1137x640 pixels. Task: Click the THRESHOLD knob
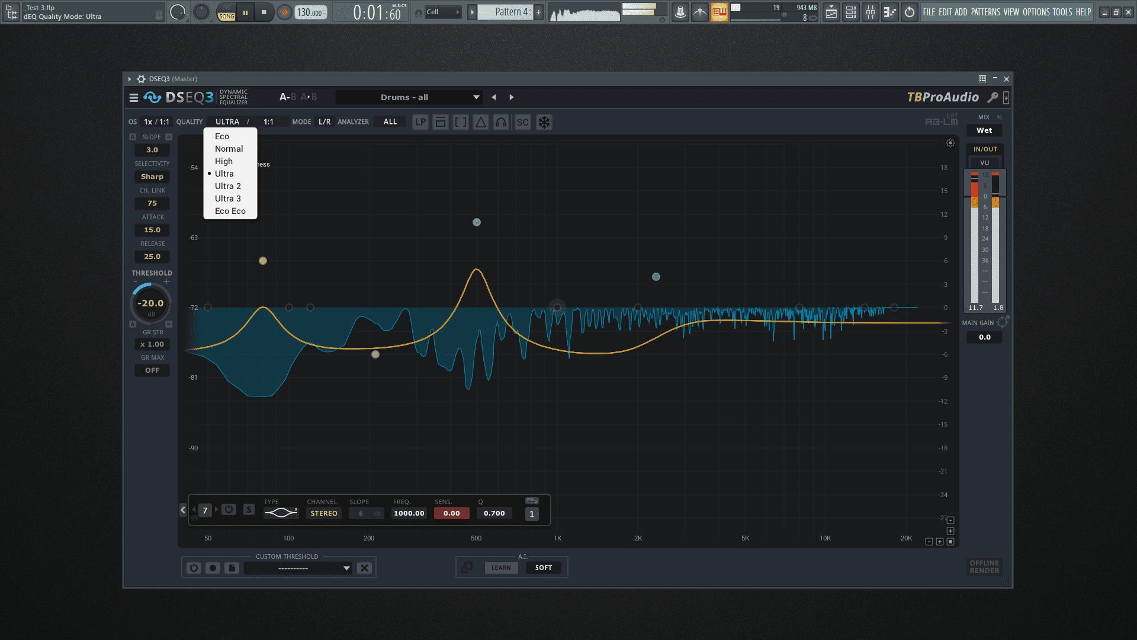click(150, 303)
